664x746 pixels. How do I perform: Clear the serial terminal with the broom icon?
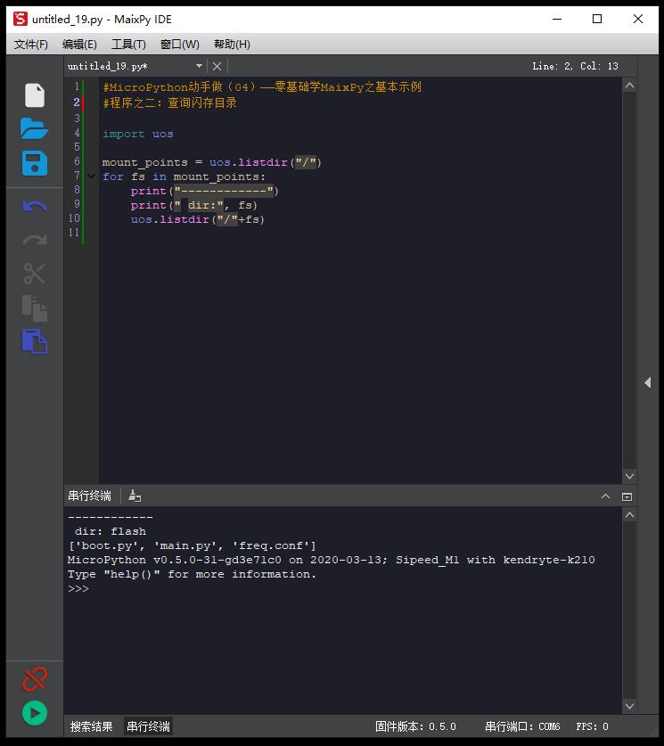point(135,496)
